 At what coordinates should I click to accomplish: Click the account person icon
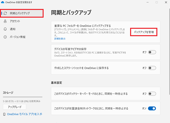tap(5, 21)
